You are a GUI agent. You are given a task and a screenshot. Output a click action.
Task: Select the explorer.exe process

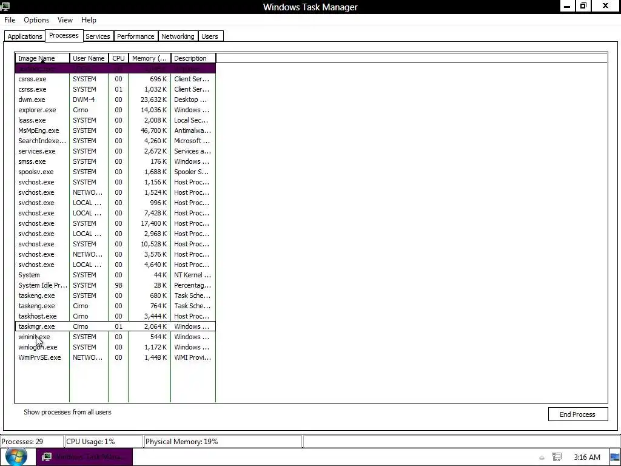pos(115,110)
